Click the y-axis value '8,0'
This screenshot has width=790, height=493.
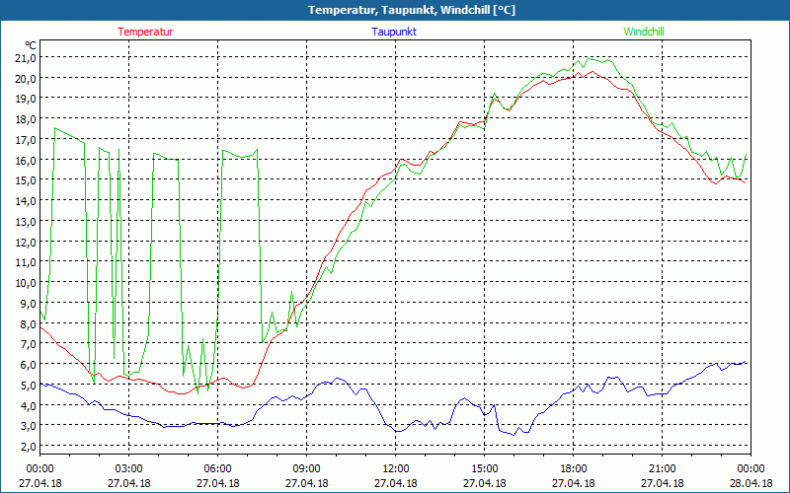[29, 324]
